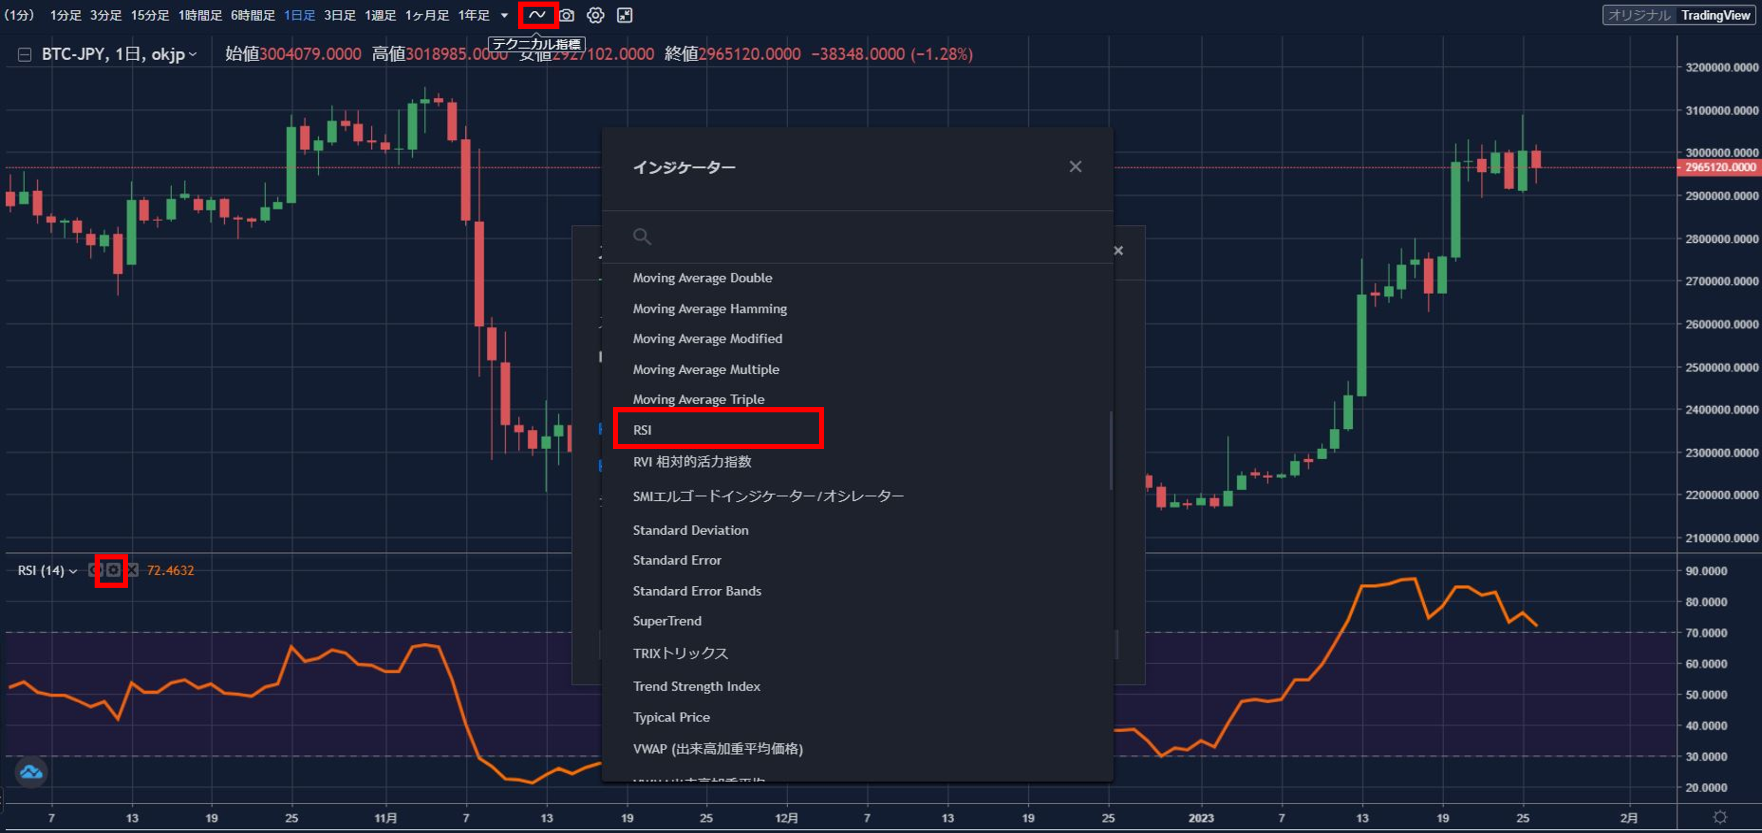Screen dimensions: 1762x833
Task: Open the technical indicators (テクニカル指標) icon
Action: coord(538,14)
